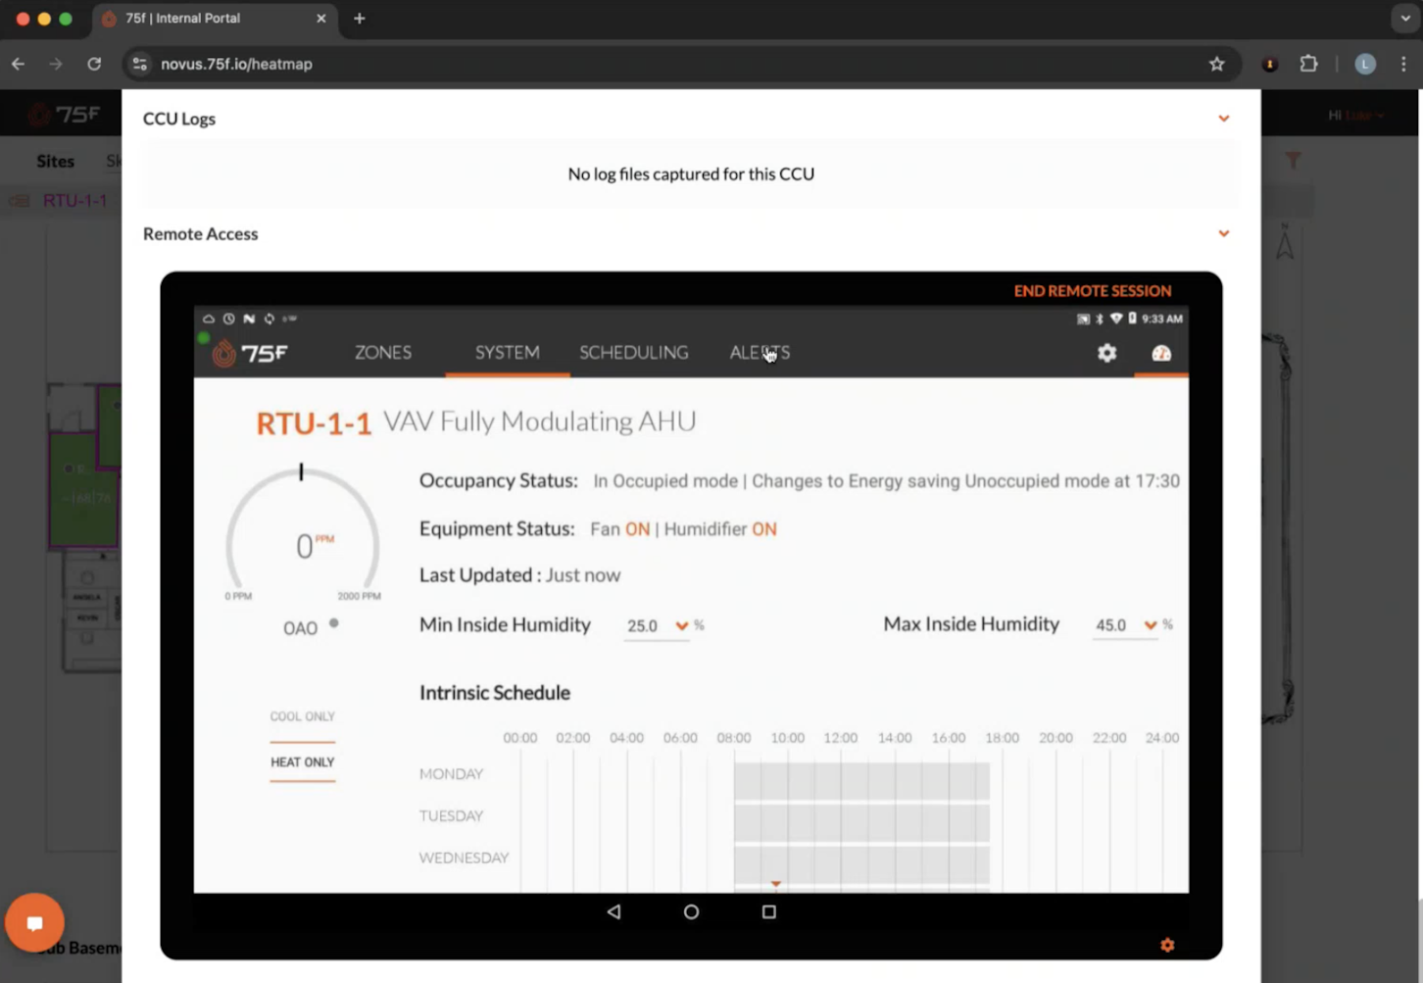1423x983 pixels.
Task: Click the Wednesday schedule block
Action: tap(861, 864)
